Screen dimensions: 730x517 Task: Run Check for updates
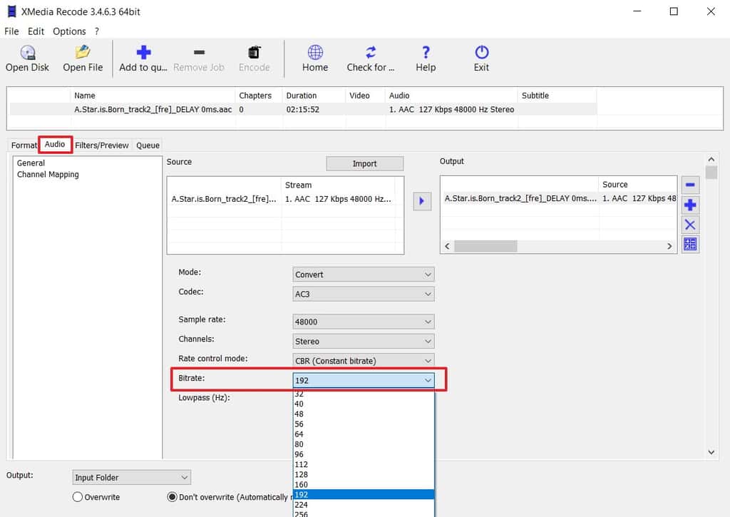click(x=370, y=57)
